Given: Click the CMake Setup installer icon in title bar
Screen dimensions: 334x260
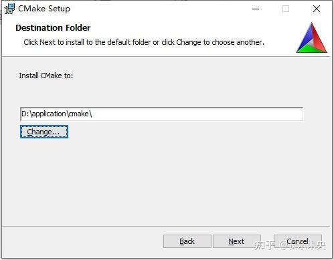Looking at the screenshot, I should coord(9,9).
